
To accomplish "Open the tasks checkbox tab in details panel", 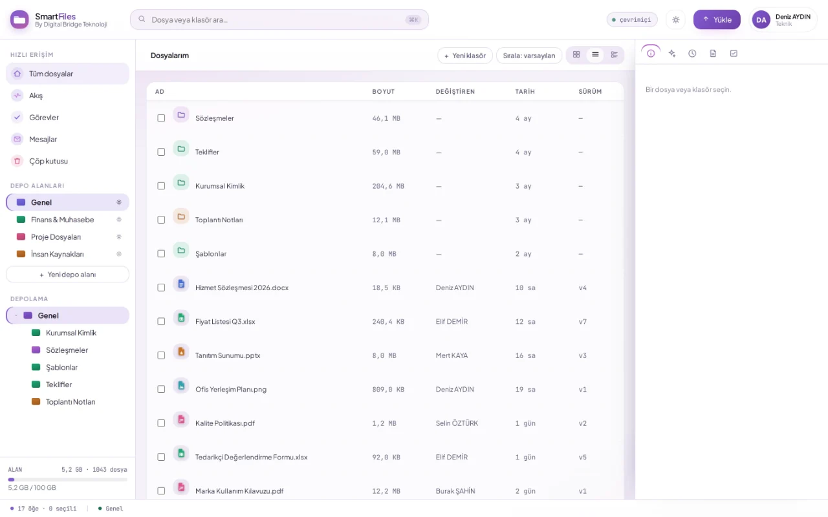I will 734,54.
